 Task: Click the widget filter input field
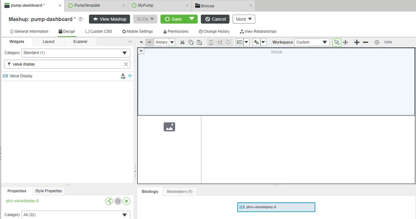point(67,64)
